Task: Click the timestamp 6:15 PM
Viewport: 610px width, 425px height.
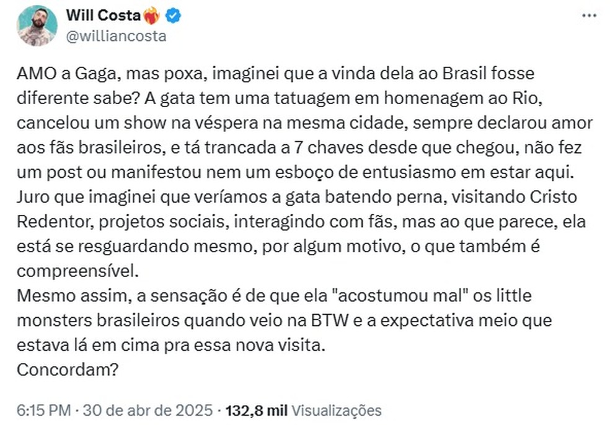Action: (x=42, y=410)
